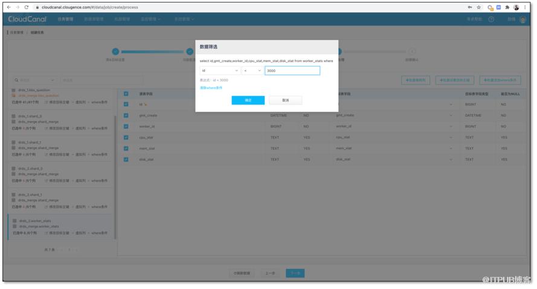Select the drds_1.shard_1 table entry

tap(60, 149)
